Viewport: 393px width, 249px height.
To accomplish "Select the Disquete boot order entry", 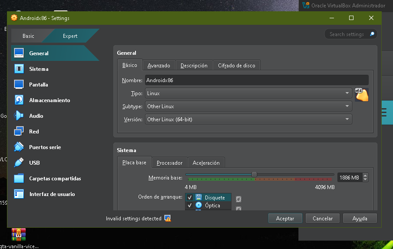I will (x=208, y=197).
